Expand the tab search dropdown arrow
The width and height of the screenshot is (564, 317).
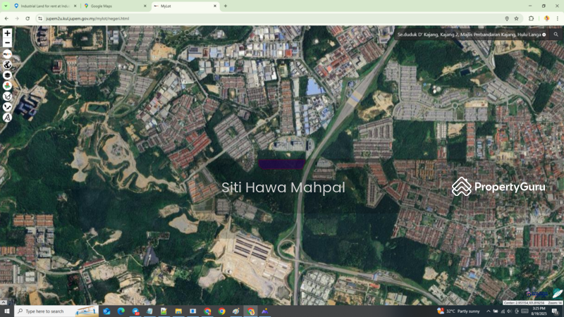point(4,6)
